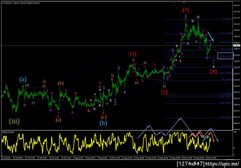Select the cyan (a) wave label

click(23, 80)
